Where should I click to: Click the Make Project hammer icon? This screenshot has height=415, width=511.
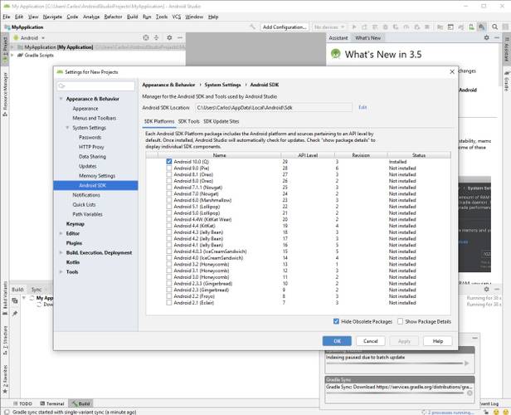[252, 27]
